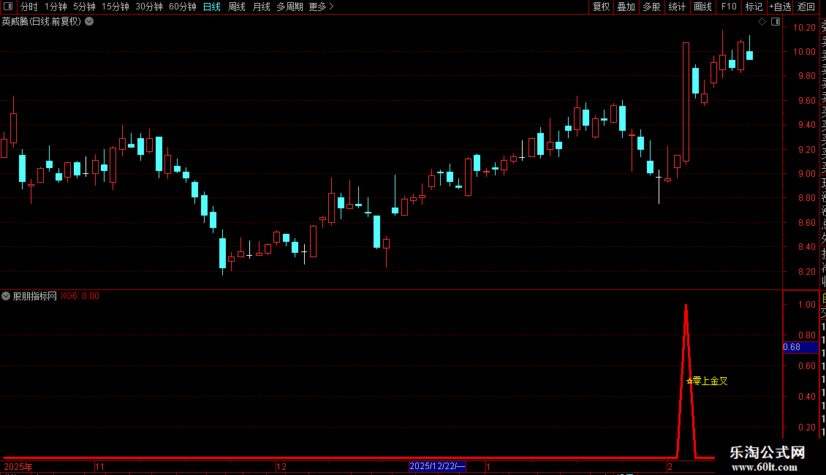The width and height of the screenshot is (826, 475).
Task: Open the F10 company info
Action: (x=729, y=7)
